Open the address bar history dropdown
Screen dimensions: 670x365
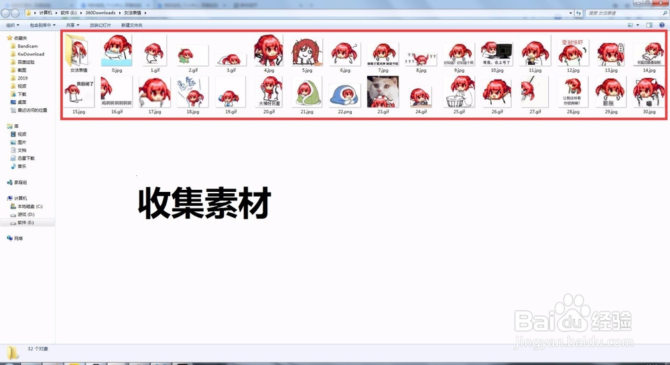point(571,13)
